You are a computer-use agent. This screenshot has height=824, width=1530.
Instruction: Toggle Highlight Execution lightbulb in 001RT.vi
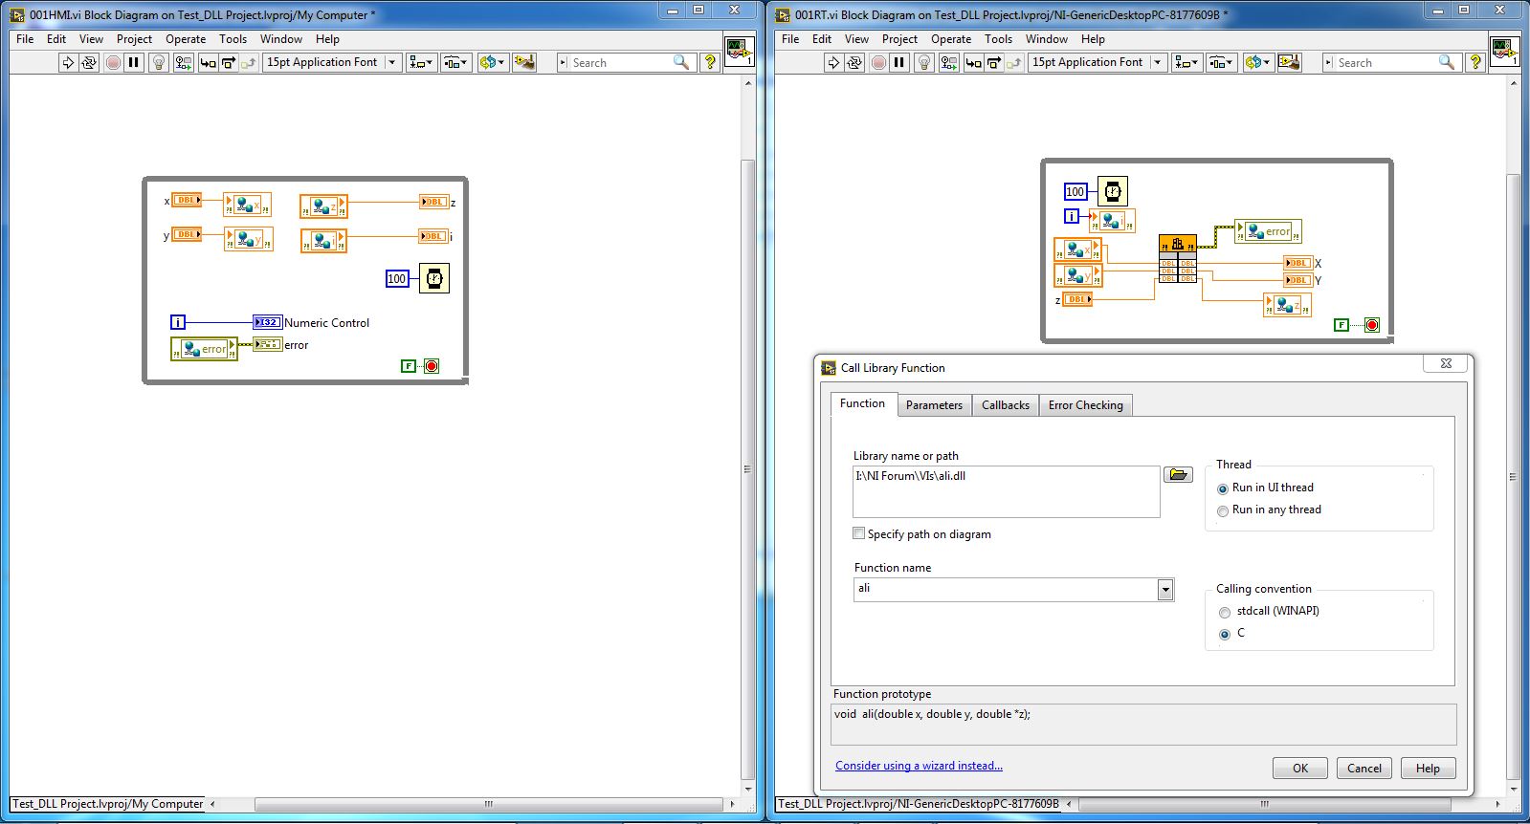[x=924, y=62]
